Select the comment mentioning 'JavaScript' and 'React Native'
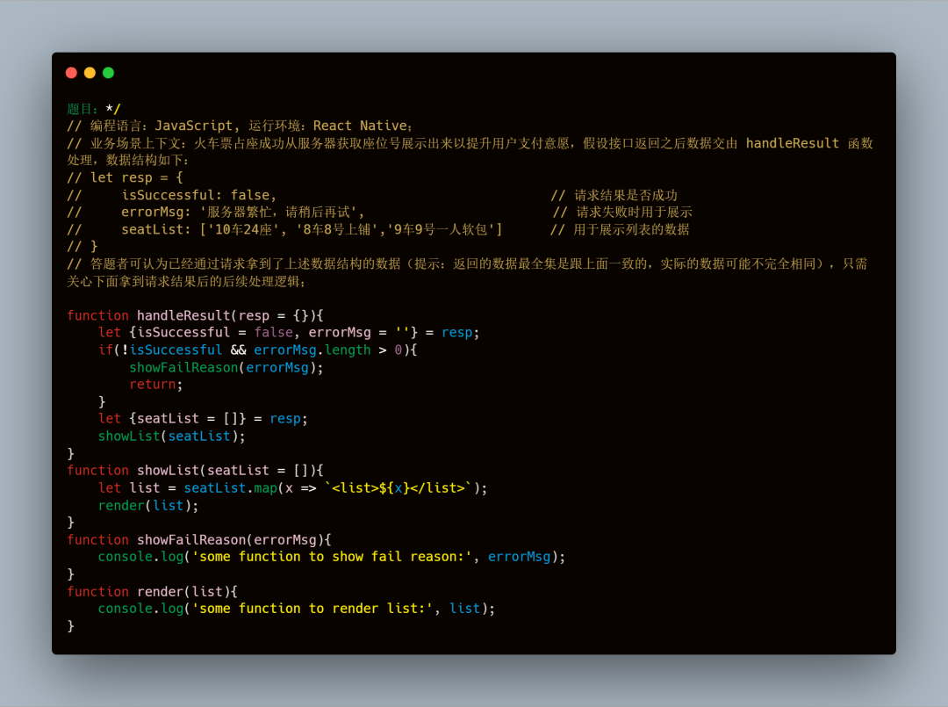 coord(240,126)
